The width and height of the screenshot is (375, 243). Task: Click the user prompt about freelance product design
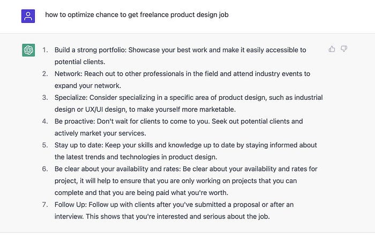(x=137, y=15)
